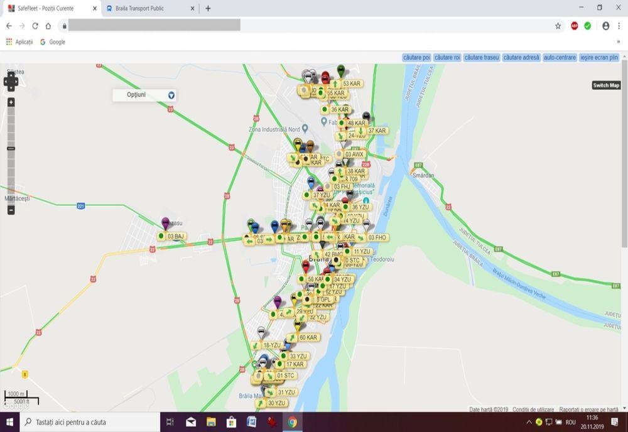
Task: Select the 03 BAJ vehicle marker near Cazasu
Action: (172, 237)
